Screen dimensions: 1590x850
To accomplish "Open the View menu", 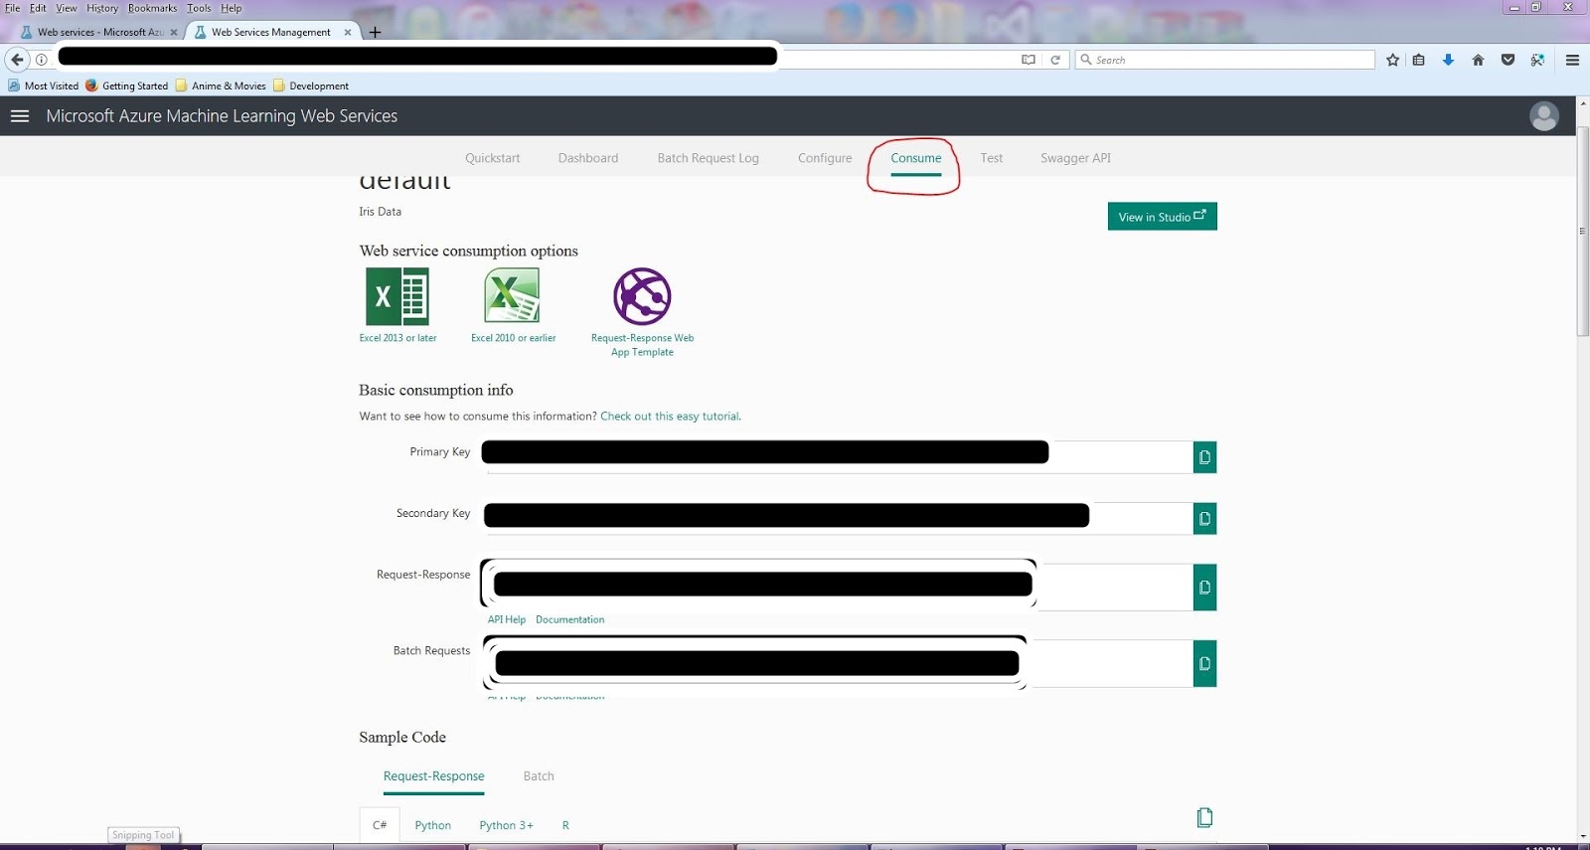I will click(67, 8).
